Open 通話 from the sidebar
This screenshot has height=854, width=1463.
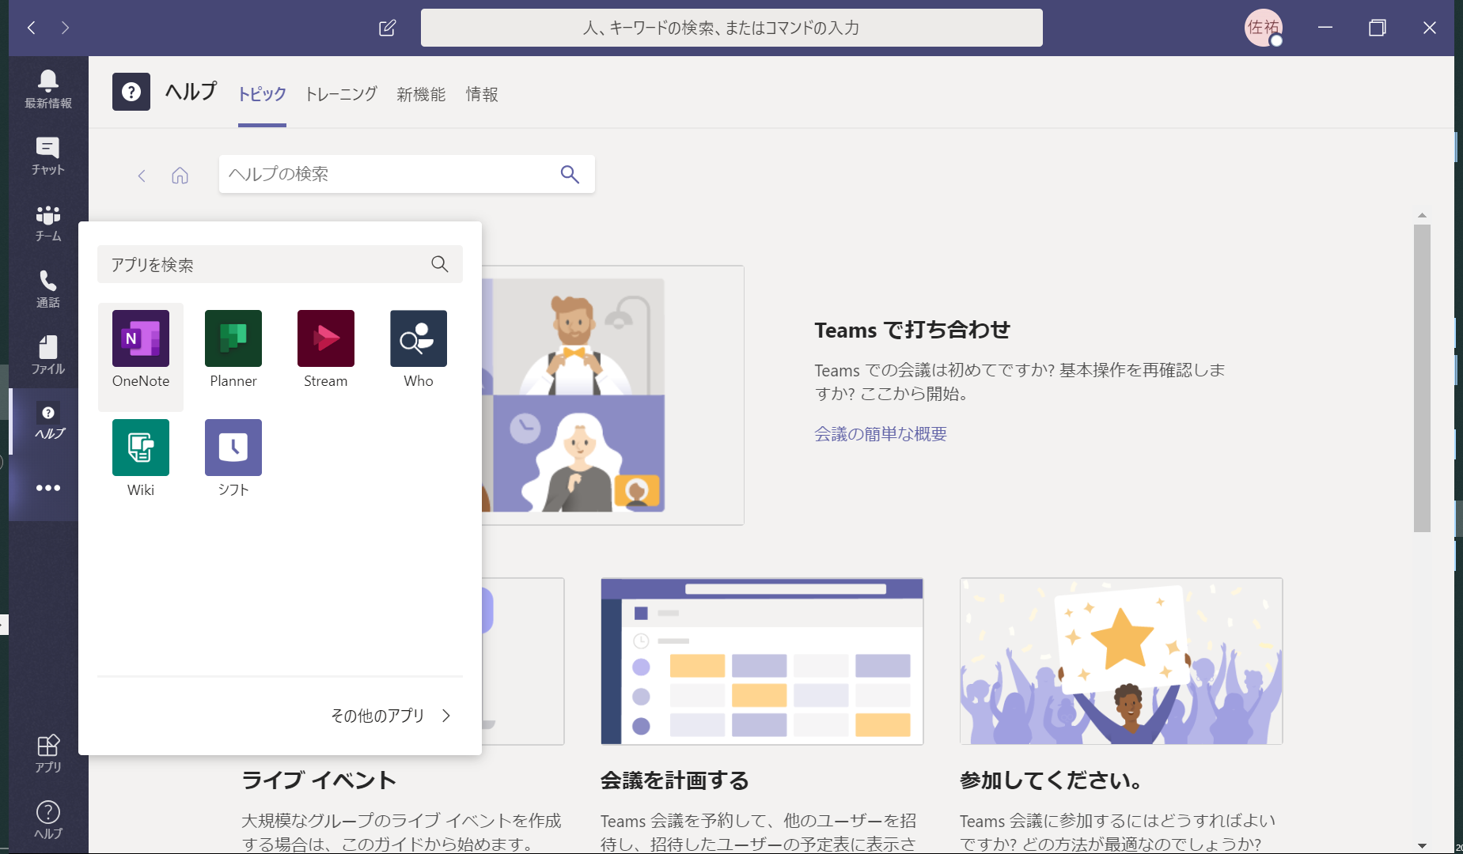[x=47, y=288]
